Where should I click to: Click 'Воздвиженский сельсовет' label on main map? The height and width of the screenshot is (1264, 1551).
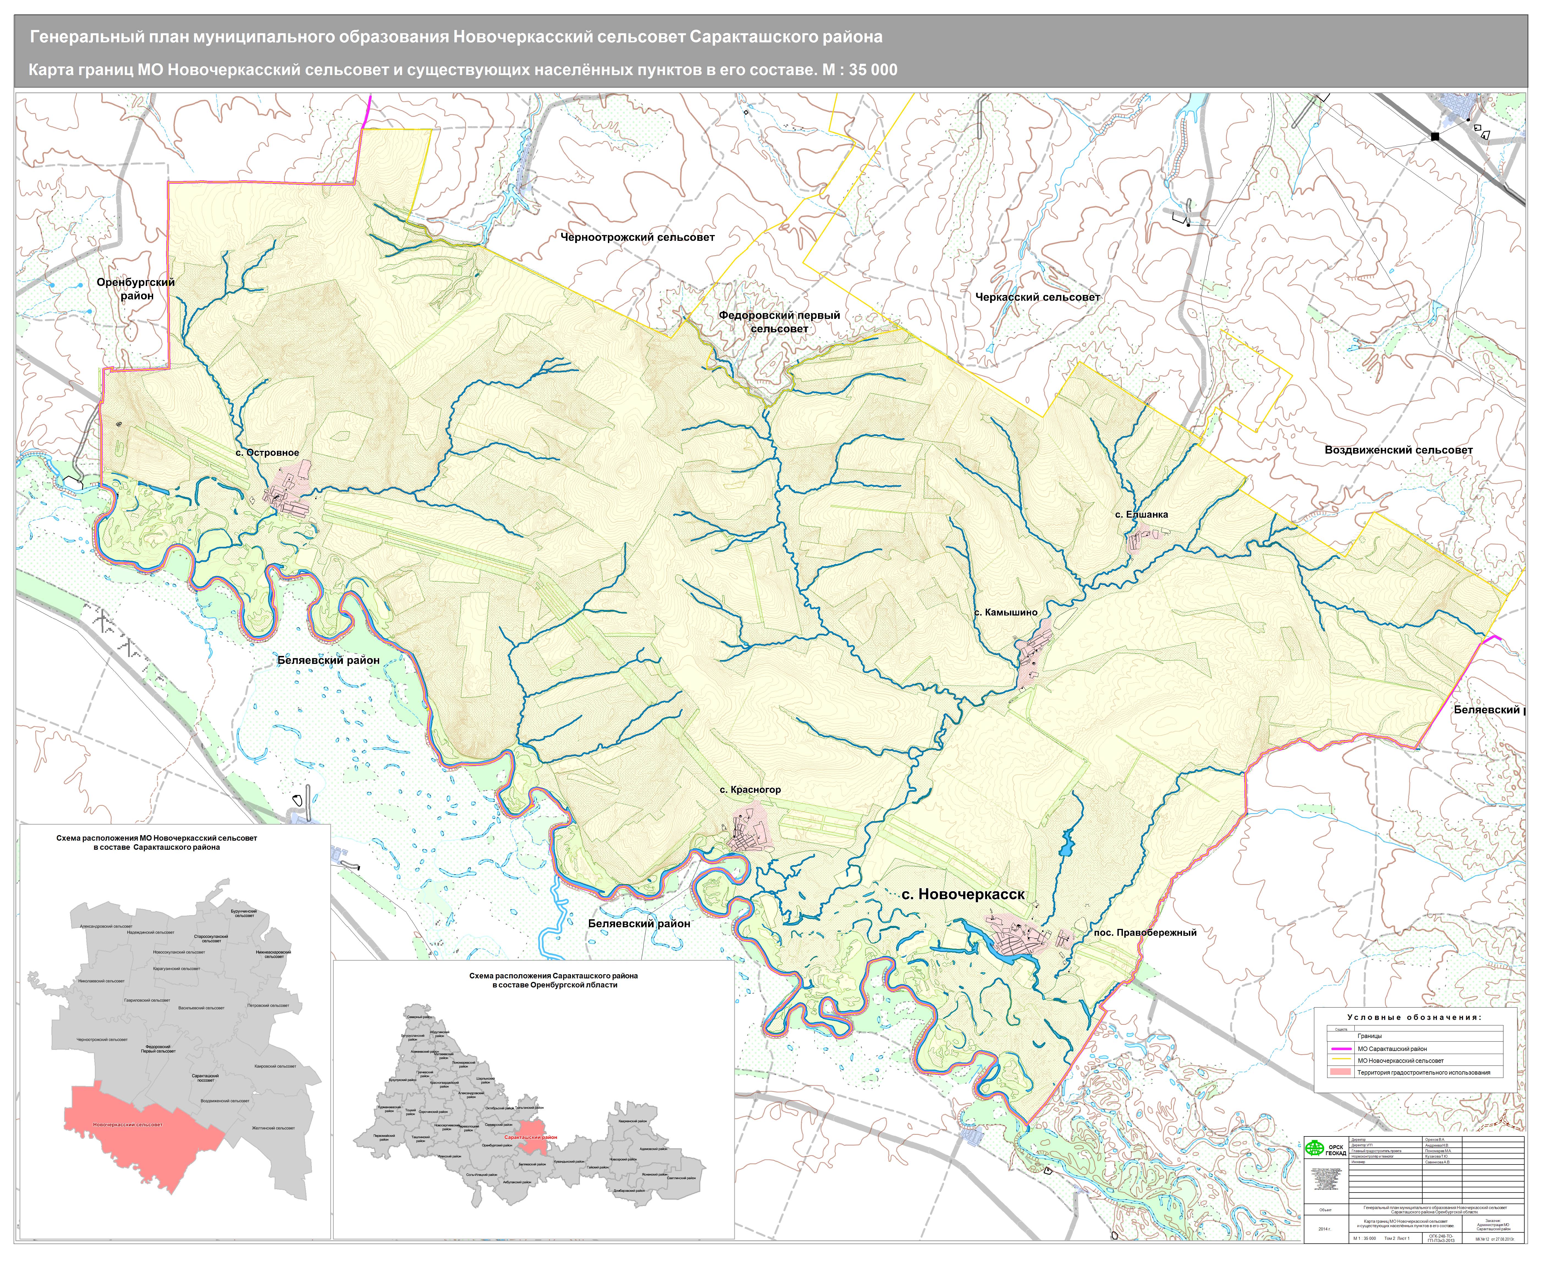1398,450
